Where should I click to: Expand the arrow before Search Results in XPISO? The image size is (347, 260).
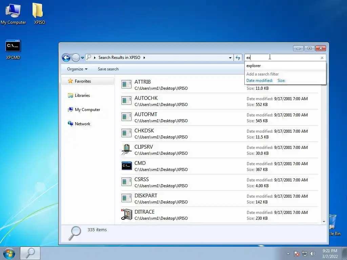95,58
